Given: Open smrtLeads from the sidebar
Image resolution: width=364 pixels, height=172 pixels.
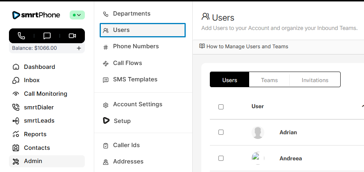Looking at the screenshot, I should click(39, 121).
